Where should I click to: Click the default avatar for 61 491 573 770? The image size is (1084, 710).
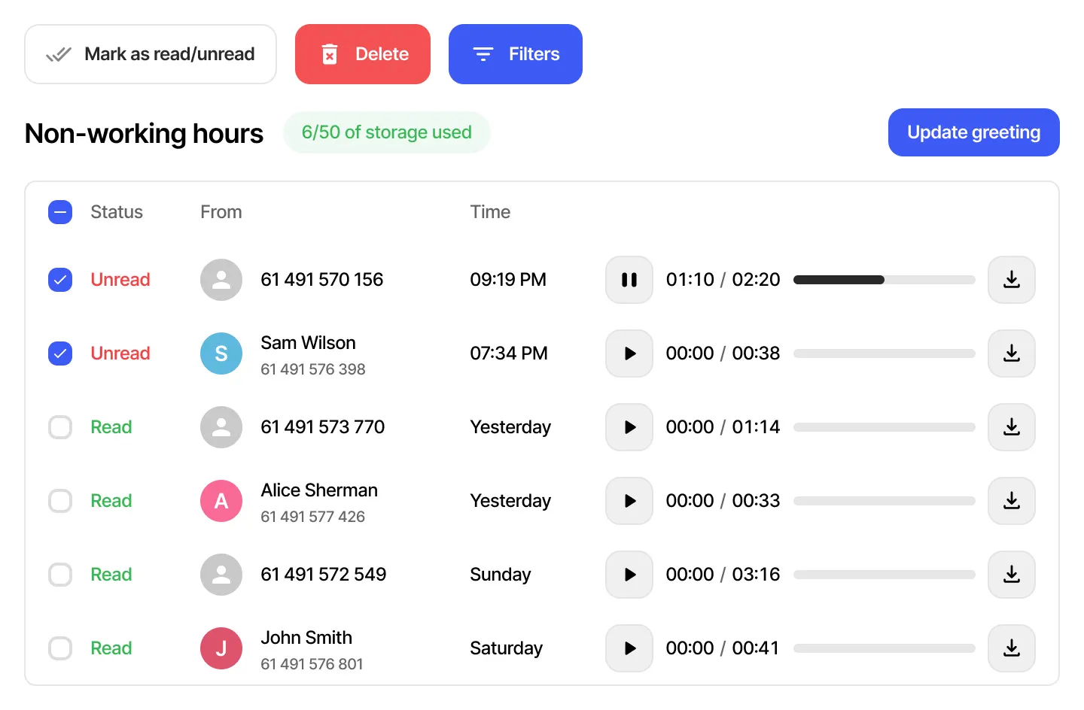click(x=221, y=427)
